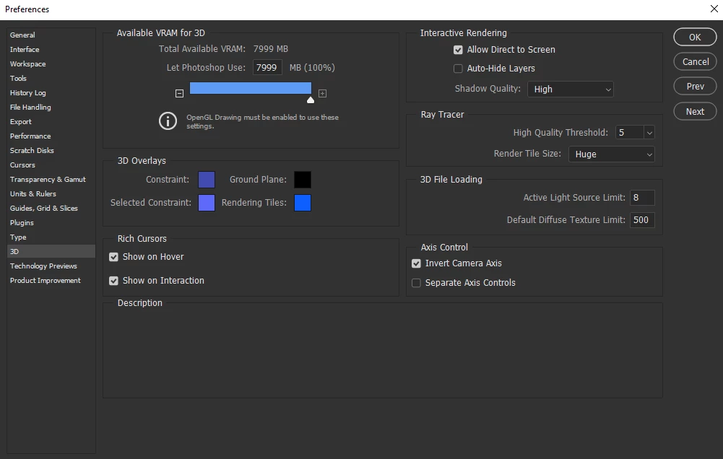723x459 pixels.
Task: Click the Let Photoshop Use field
Action: click(267, 68)
